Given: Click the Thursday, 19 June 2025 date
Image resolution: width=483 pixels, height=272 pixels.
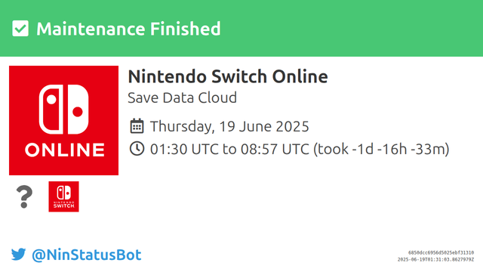Looking at the screenshot, I should [x=229, y=126].
